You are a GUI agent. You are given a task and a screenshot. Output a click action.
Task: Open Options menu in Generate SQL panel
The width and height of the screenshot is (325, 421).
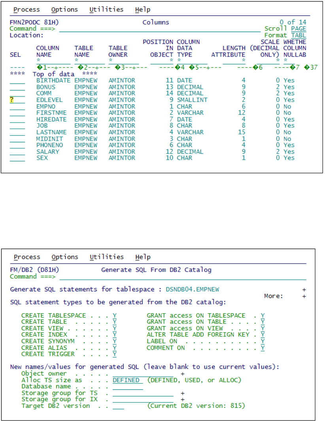pyautogui.click(x=65, y=257)
